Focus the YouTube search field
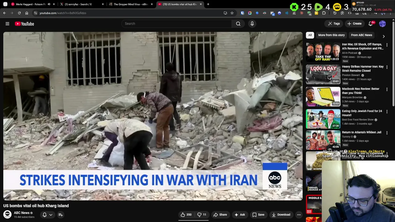This screenshot has height=222, width=395. point(177,24)
